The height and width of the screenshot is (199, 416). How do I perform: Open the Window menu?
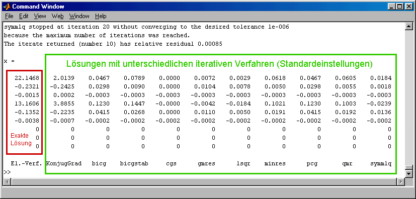(x=79, y=16)
